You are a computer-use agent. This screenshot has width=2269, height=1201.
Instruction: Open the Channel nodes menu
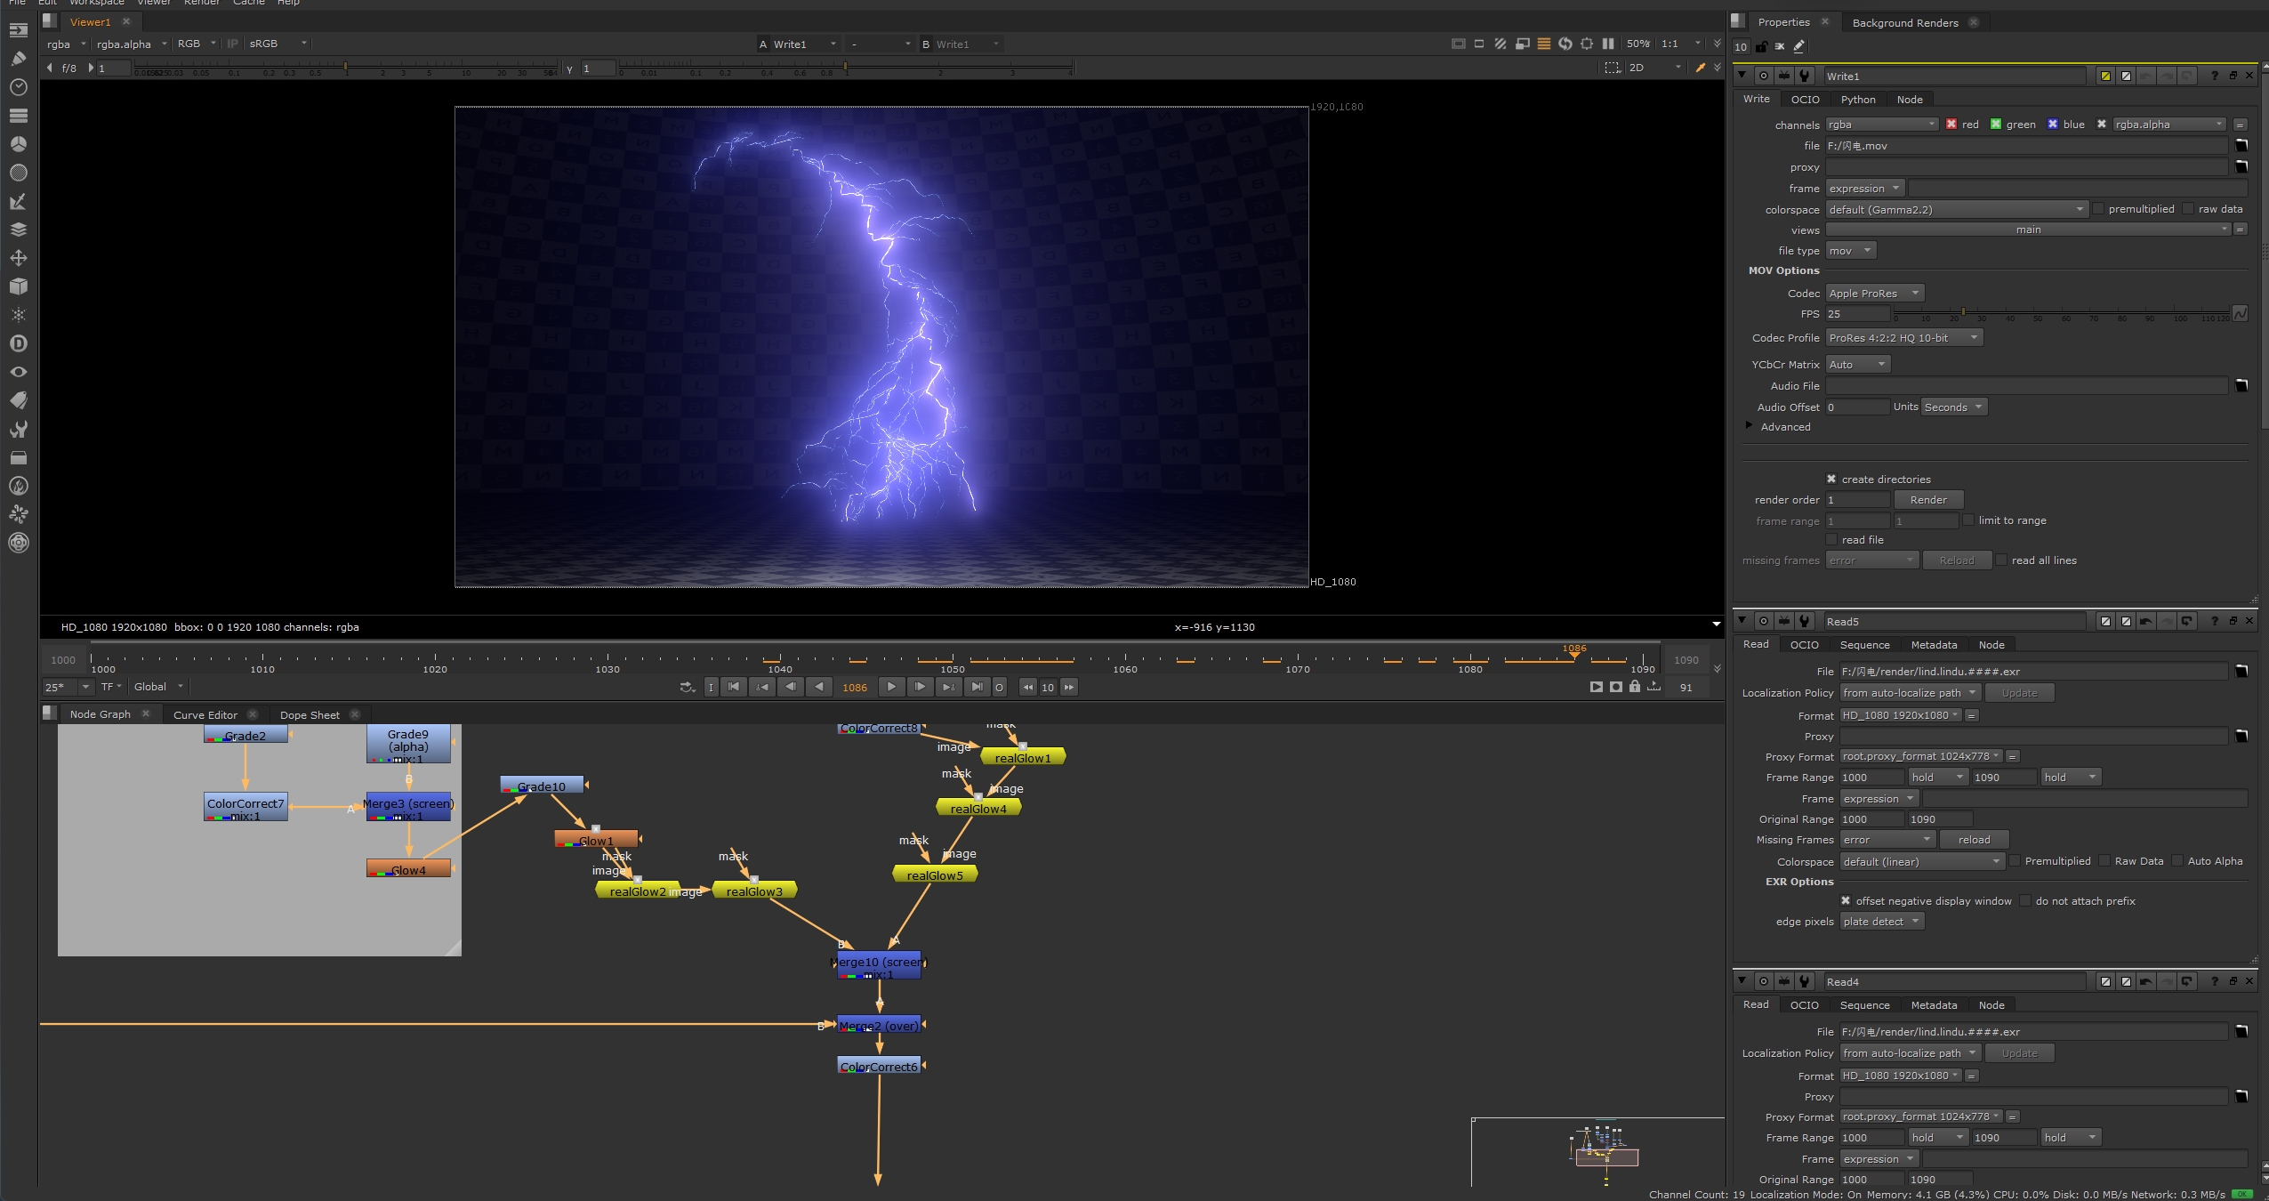tap(18, 116)
